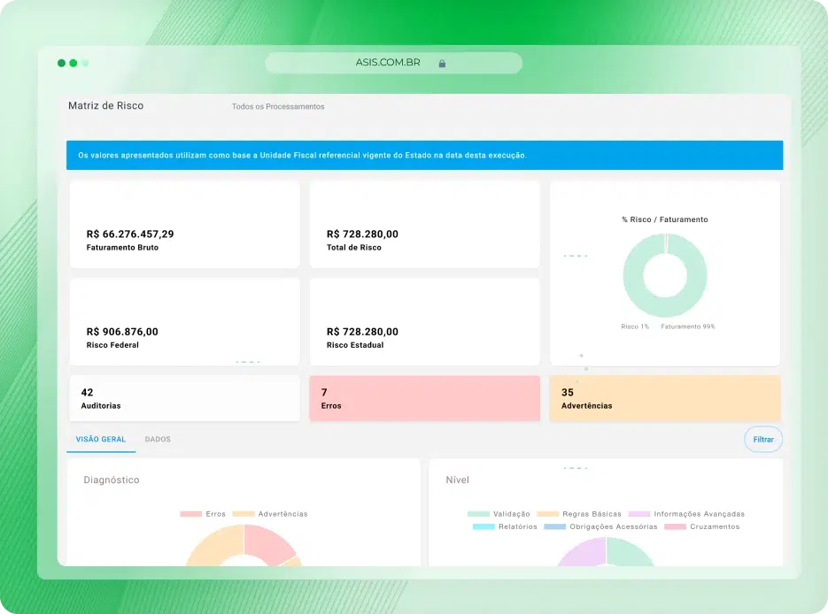This screenshot has height=614, width=828.
Task: Click the Faturamento Bruto value card
Action: tap(184, 225)
